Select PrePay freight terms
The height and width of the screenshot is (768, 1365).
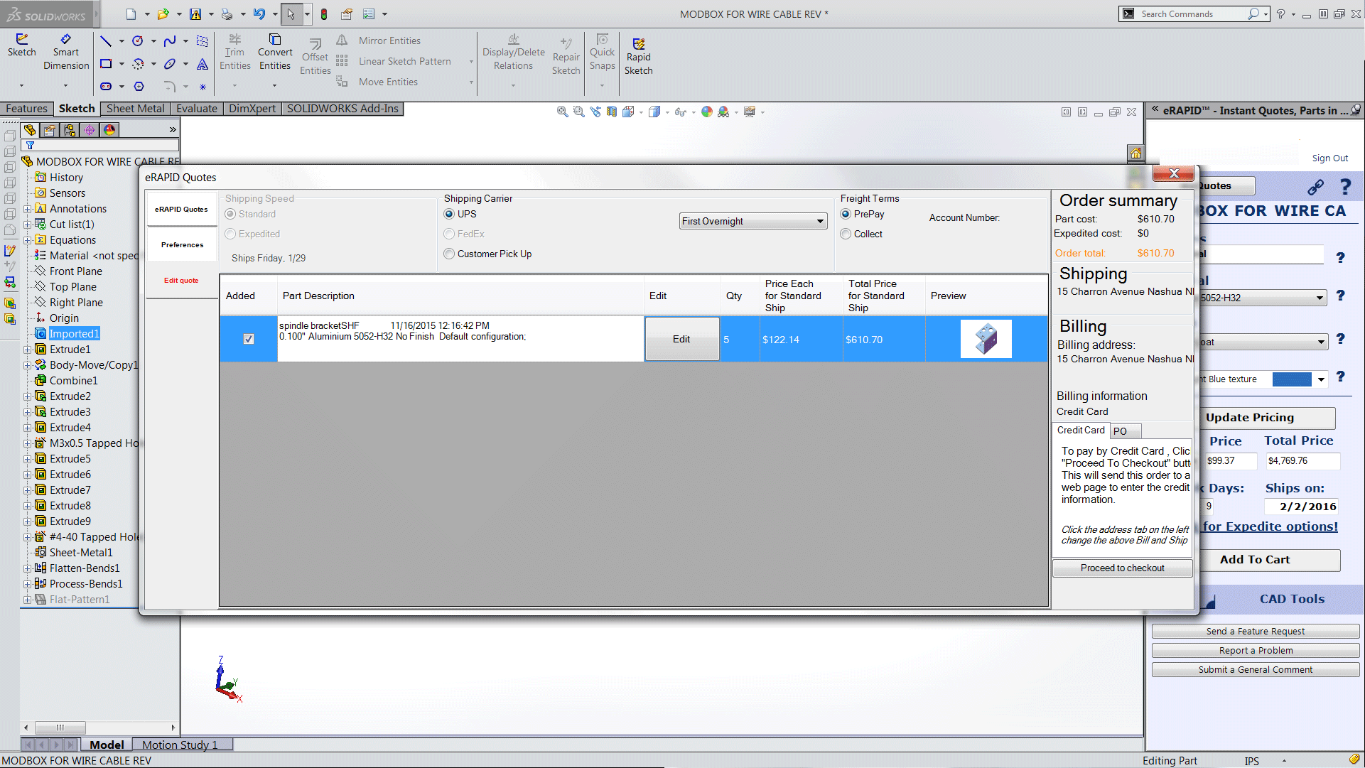(846, 214)
